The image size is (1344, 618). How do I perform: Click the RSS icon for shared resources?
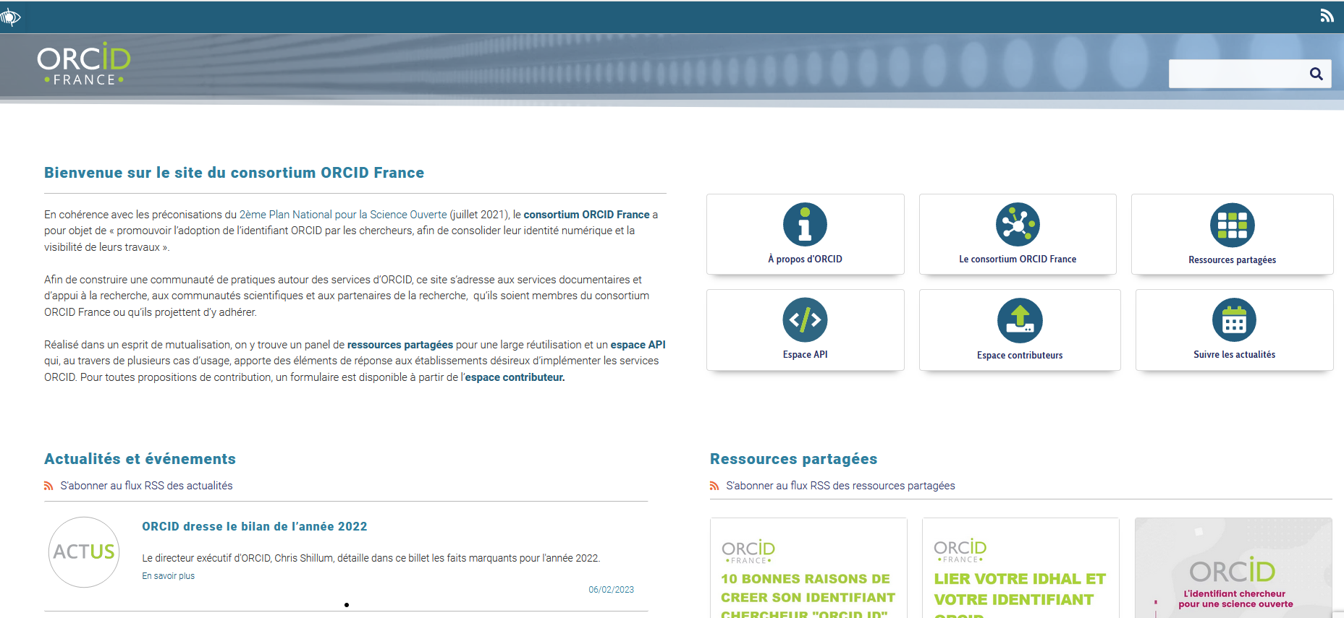(714, 486)
